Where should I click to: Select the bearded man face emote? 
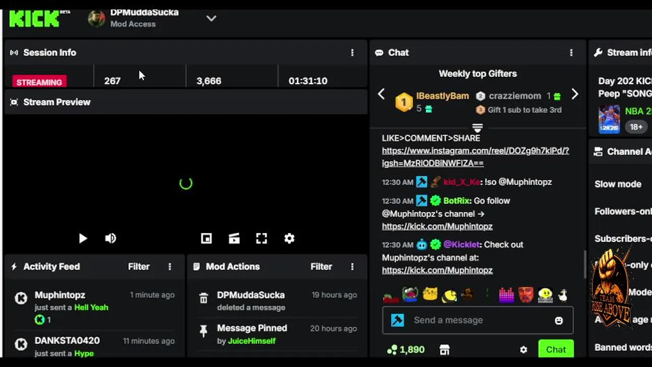pyautogui.click(x=526, y=295)
